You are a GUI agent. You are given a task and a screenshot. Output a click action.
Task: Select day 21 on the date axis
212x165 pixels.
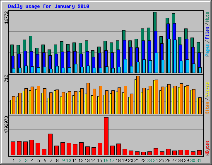(137, 160)
